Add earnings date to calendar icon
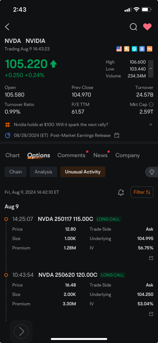The height and width of the screenshot is (343, 158). click(x=117, y=136)
